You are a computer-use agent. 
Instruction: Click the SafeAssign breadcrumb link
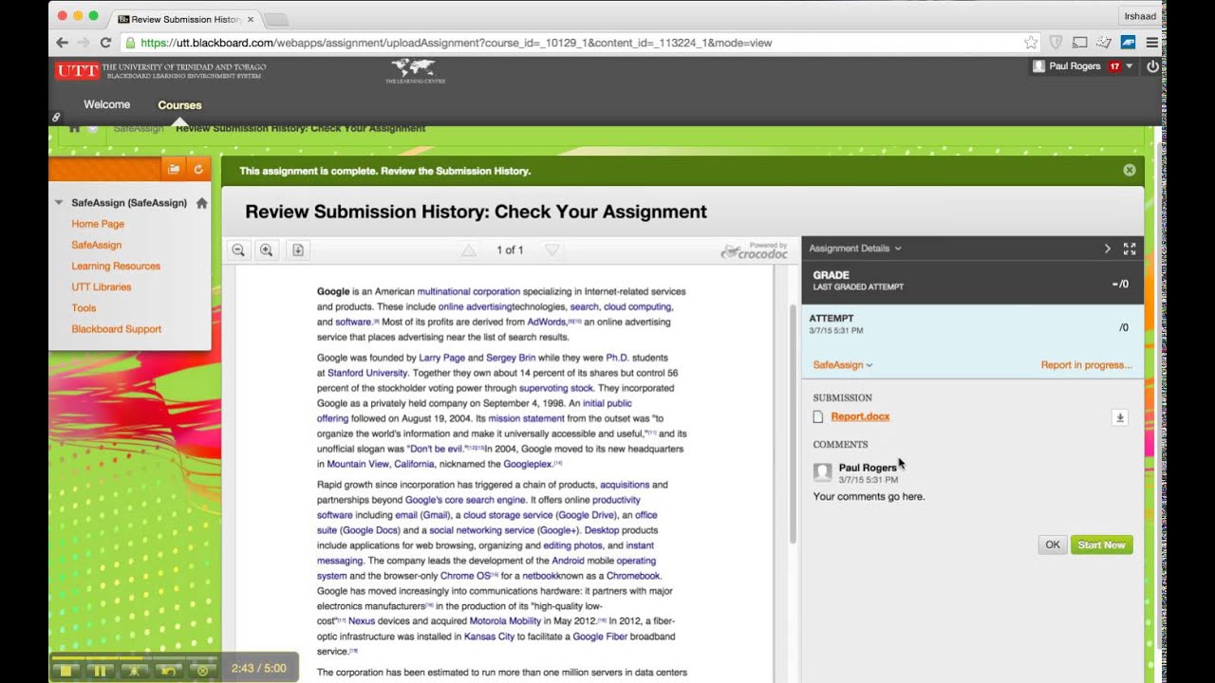click(139, 128)
